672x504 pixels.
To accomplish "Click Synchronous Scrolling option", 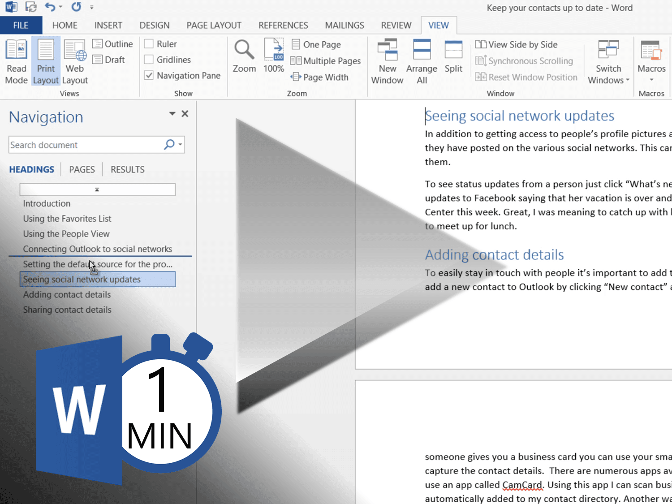I will click(524, 61).
